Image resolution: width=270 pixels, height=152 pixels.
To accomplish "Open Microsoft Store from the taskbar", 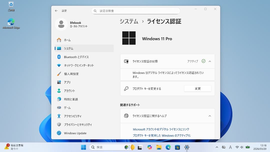I will [x=177, y=147].
